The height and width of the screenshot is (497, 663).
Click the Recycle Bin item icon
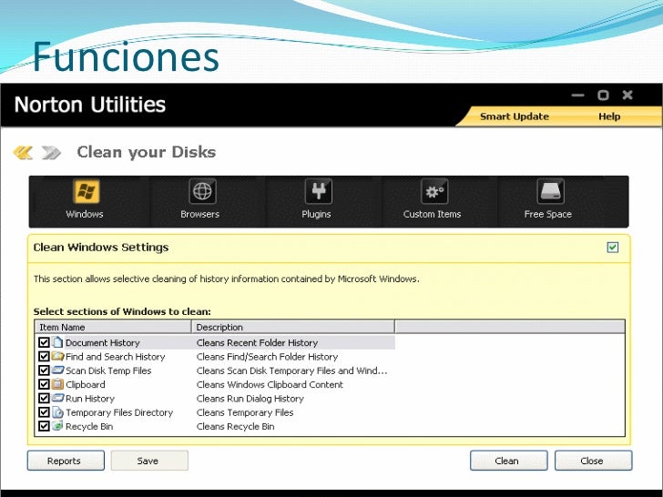57,426
